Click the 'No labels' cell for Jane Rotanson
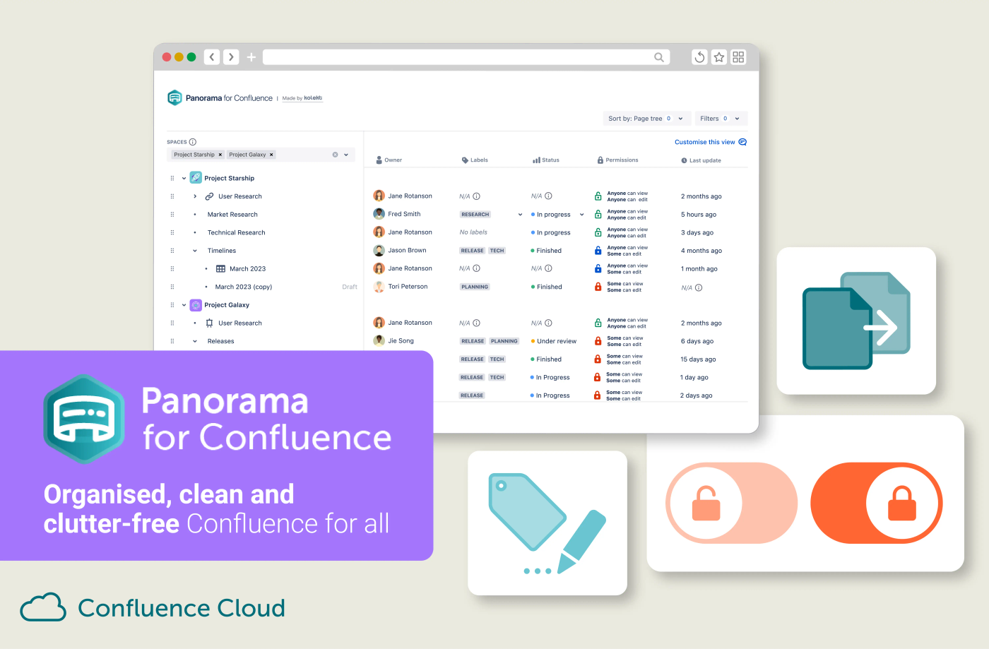 click(x=473, y=232)
